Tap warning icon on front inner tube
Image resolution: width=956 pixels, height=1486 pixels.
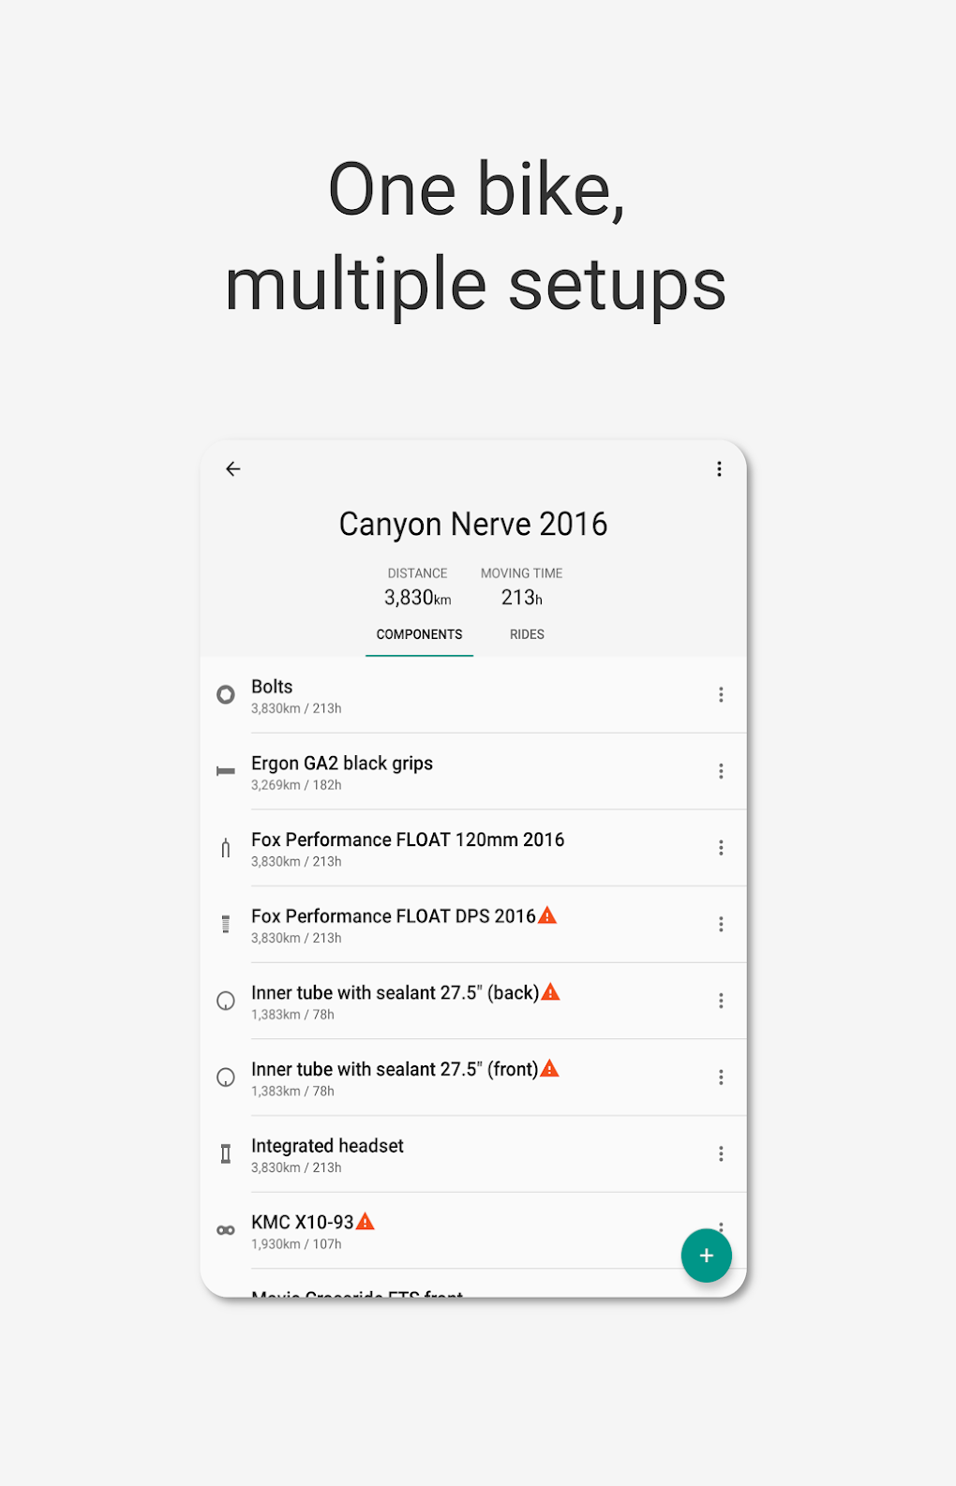click(550, 1069)
